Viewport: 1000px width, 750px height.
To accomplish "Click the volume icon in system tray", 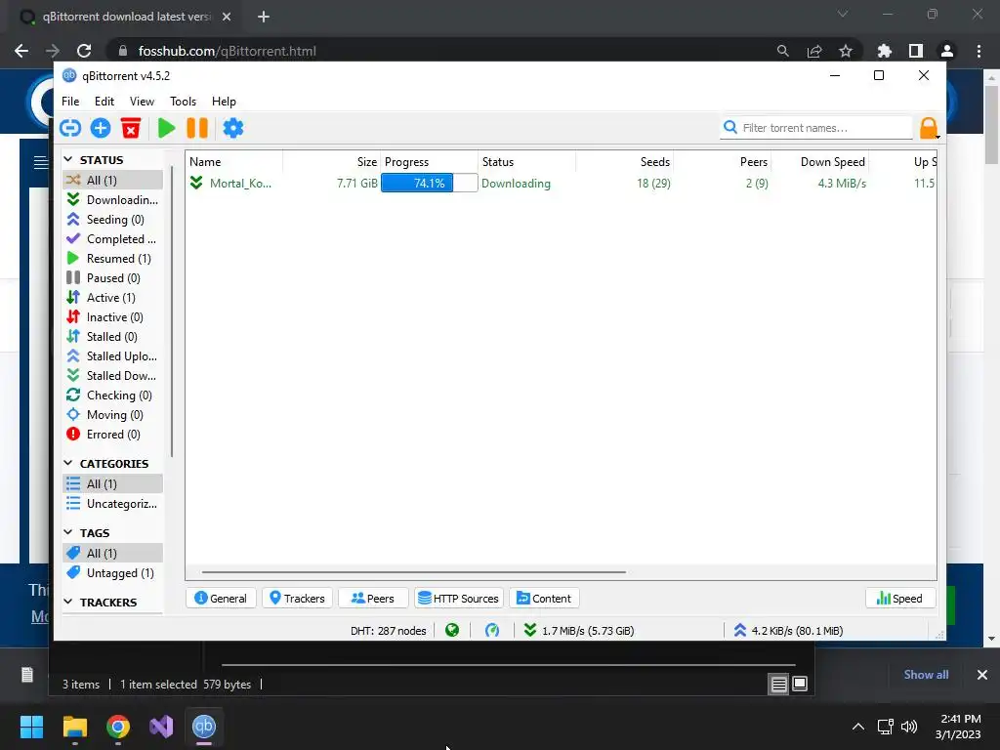I will [909, 727].
